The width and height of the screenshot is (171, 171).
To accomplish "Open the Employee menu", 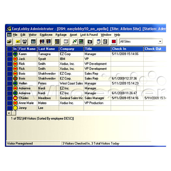I will (46, 35).
